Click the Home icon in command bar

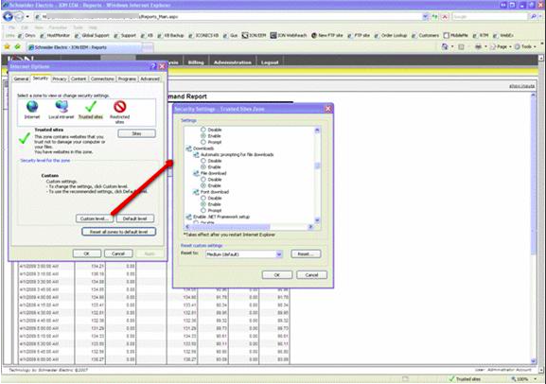coord(445,46)
